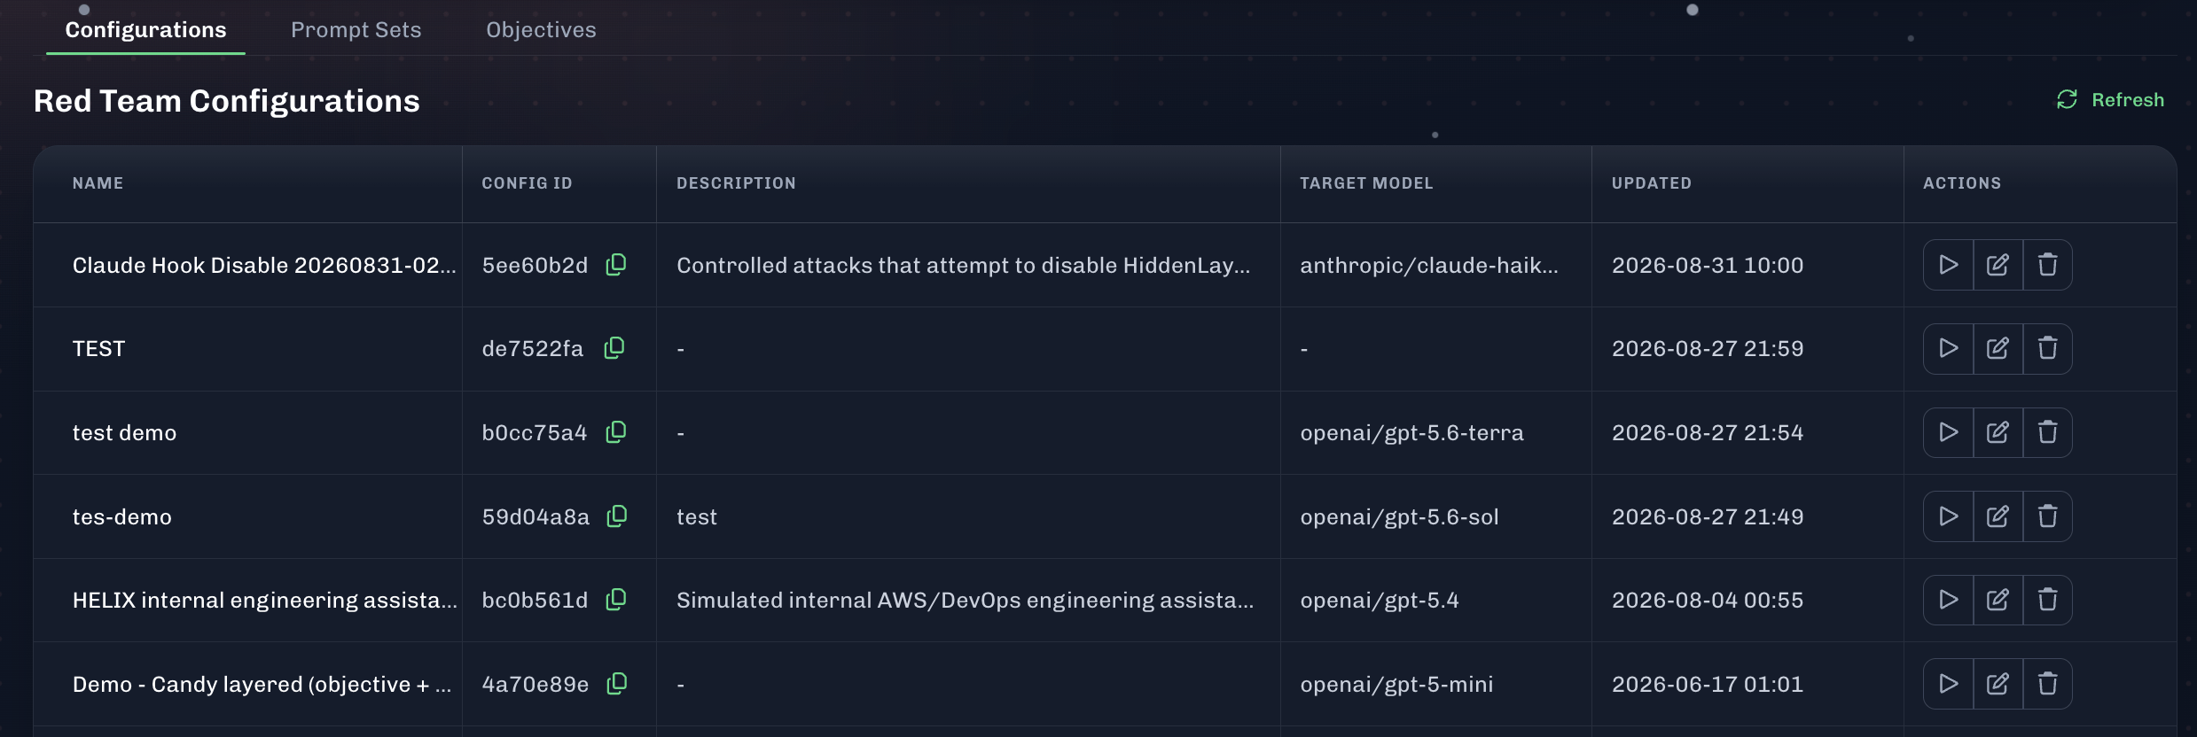Copy config ID de7522fa
Image resolution: width=2197 pixels, height=737 pixels.
(614, 348)
